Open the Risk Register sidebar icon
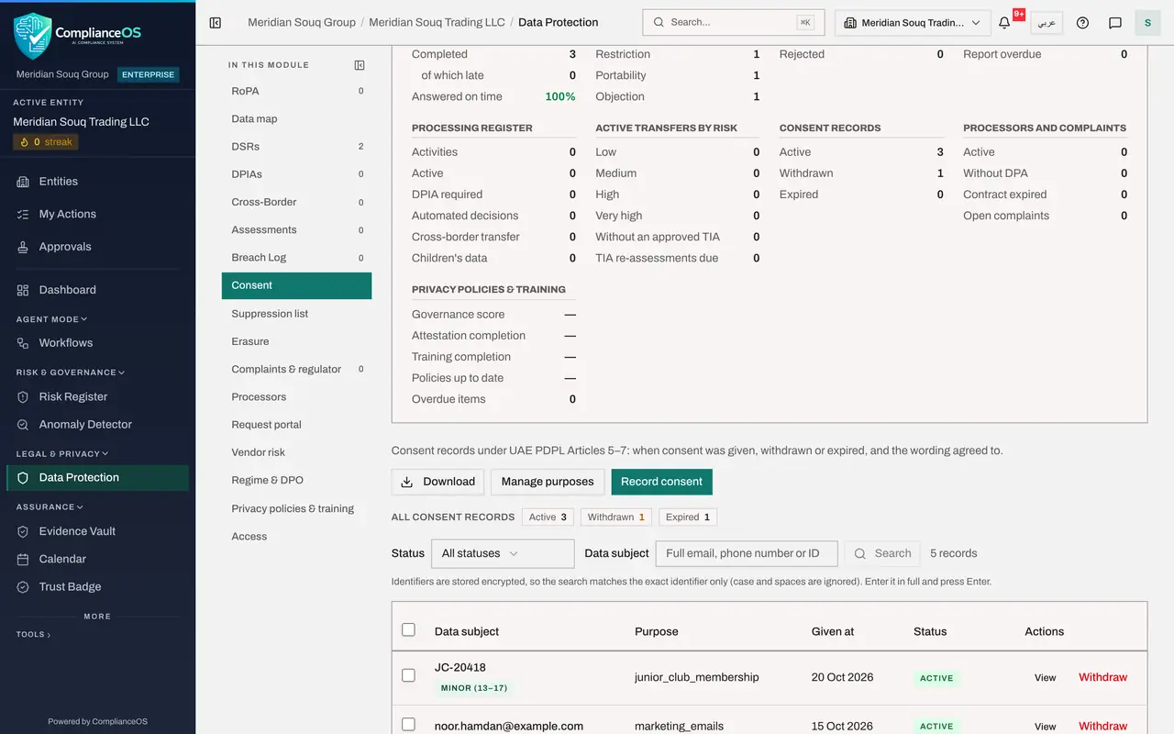The height and width of the screenshot is (734, 1174). (x=23, y=397)
